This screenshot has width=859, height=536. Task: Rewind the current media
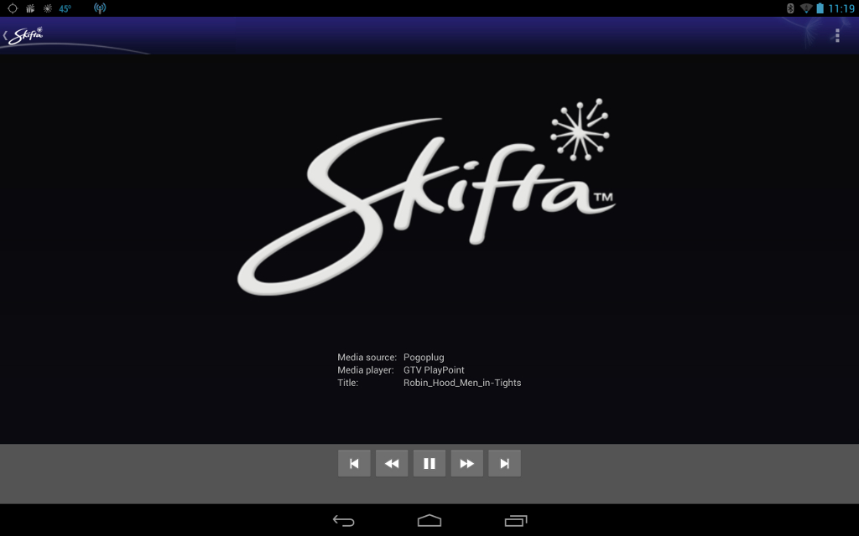(x=392, y=463)
